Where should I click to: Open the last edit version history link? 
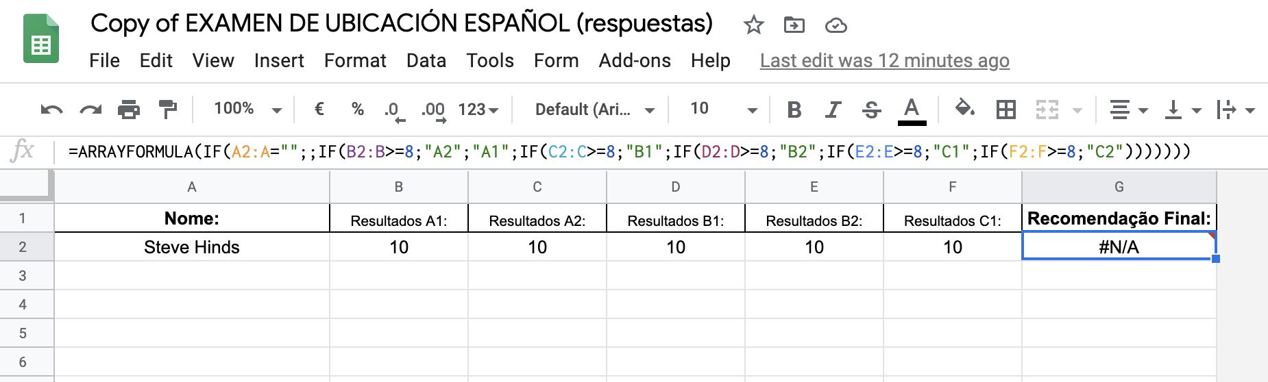[x=884, y=61]
